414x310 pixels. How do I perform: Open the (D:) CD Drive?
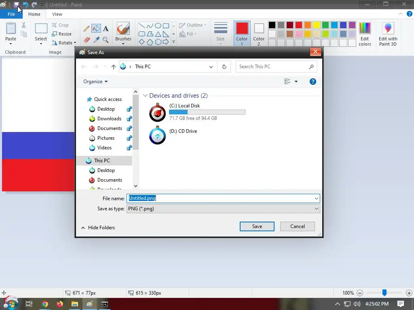pos(173,135)
